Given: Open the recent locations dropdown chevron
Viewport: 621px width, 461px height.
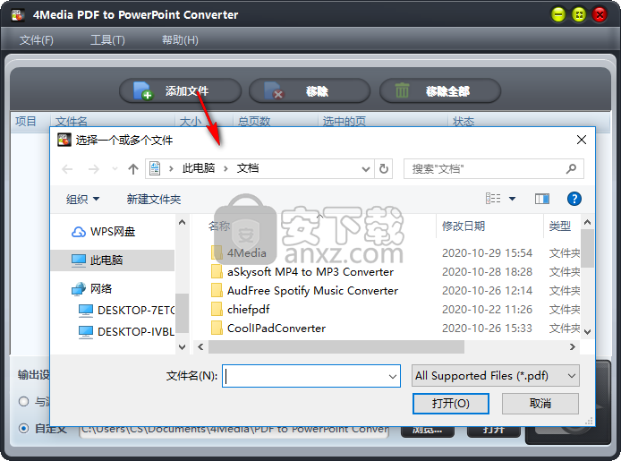Looking at the screenshot, I should [115, 169].
